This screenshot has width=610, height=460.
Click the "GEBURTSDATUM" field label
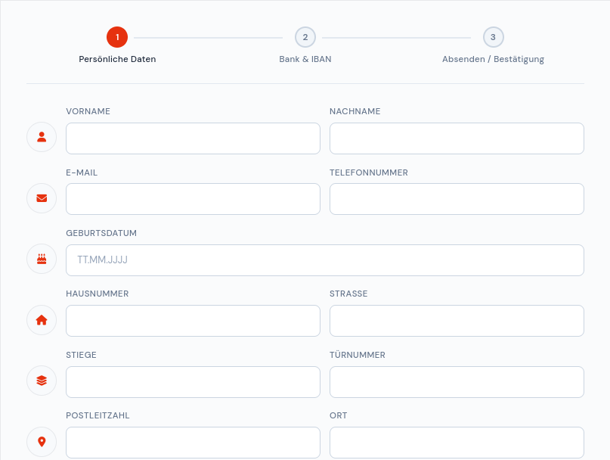(x=101, y=233)
